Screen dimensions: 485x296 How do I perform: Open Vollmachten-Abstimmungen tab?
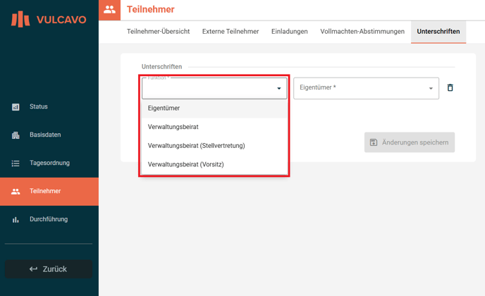(362, 32)
